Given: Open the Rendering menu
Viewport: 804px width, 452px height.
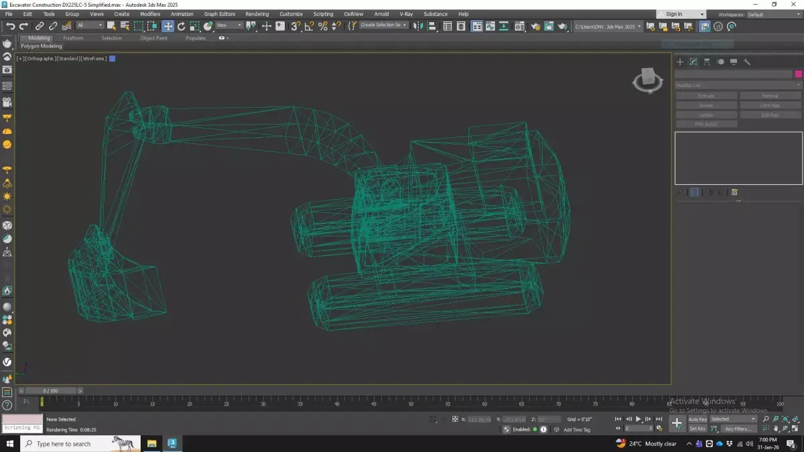Looking at the screenshot, I should (257, 14).
